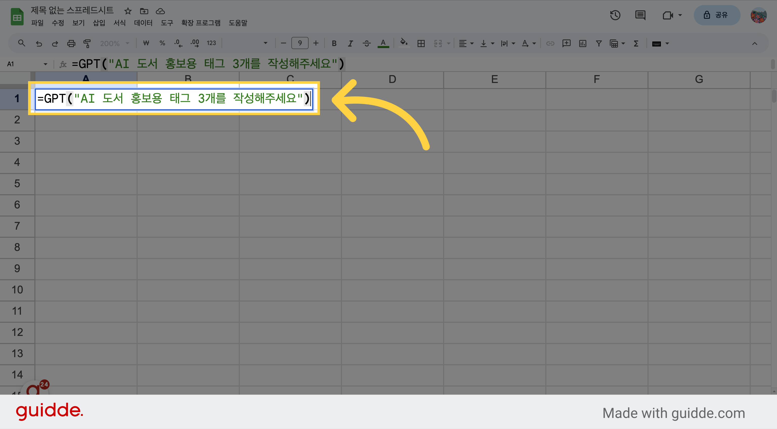Decrease font size with minus button
The width and height of the screenshot is (777, 429).
point(283,44)
